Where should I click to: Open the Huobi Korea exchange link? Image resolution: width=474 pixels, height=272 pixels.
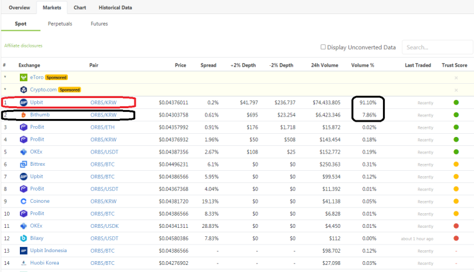coord(44,262)
